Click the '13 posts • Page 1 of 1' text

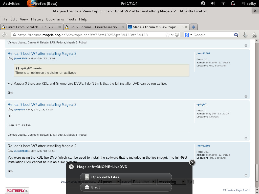236,190
